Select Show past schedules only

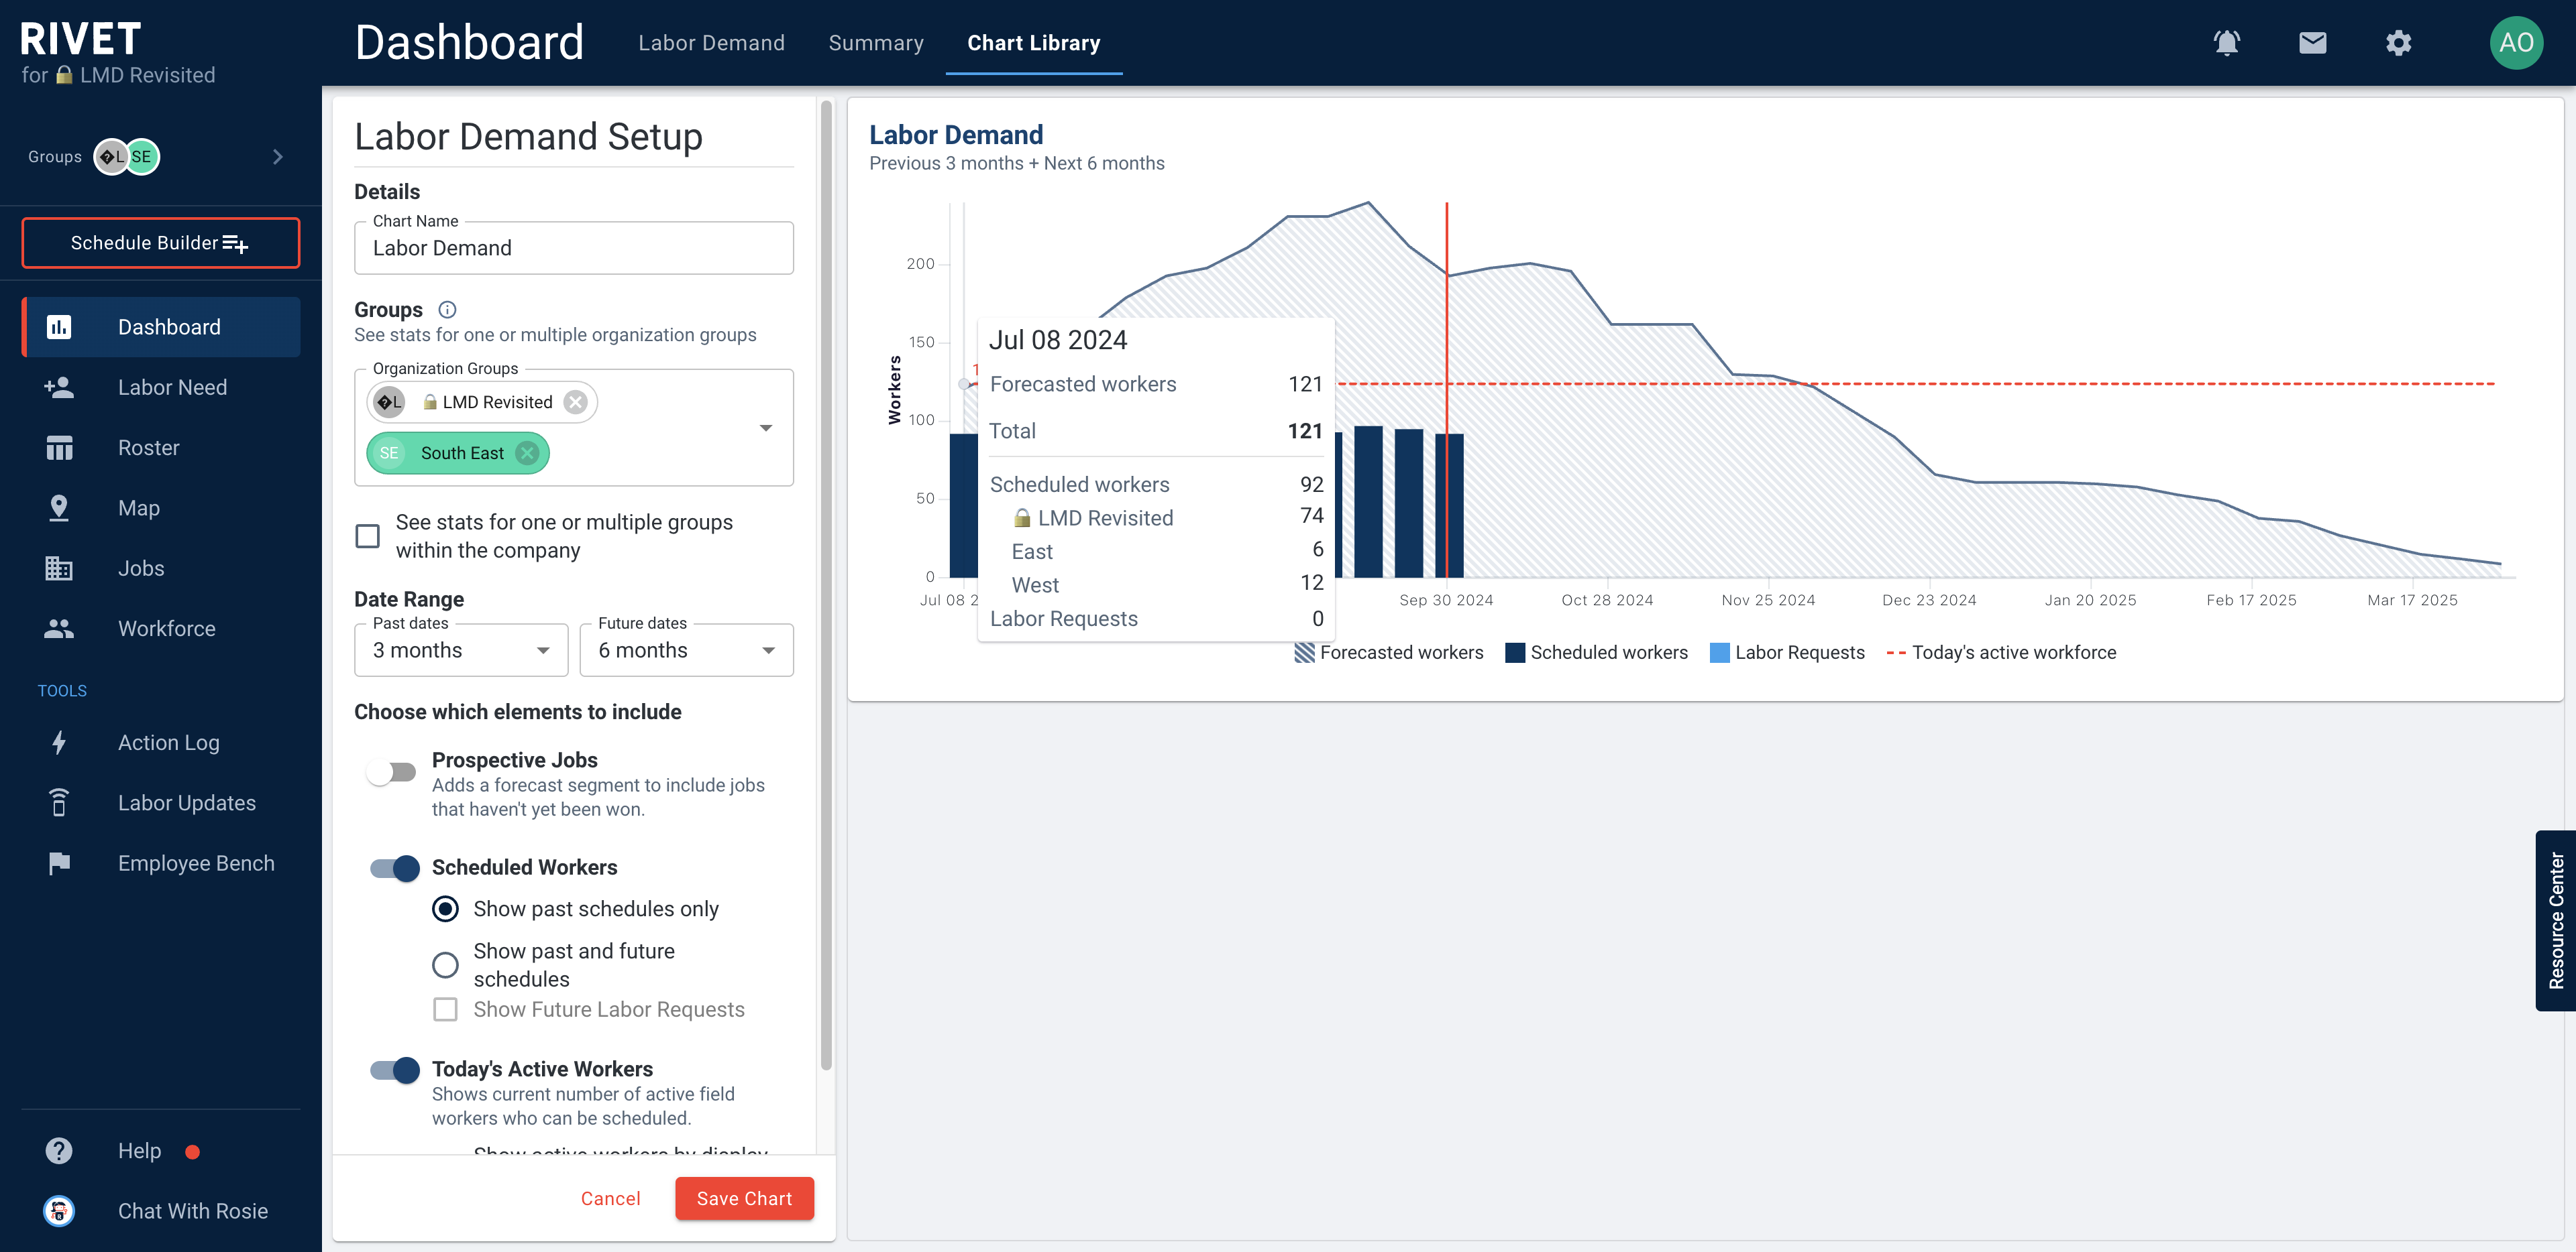click(x=445, y=910)
